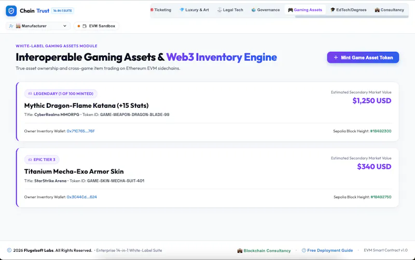Viewport: 415px width, 260px height.
Task: Click StarStrike Arena title text
Action: pyautogui.click(x=50, y=181)
